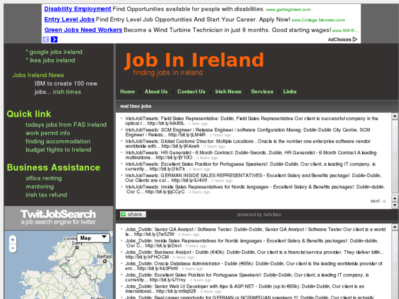The width and height of the screenshot is (399, 299).
Task: Open the Map type dropdown
Action: [93, 238]
